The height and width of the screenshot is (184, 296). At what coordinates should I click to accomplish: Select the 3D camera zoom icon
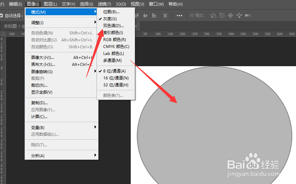click(x=248, y=16)
